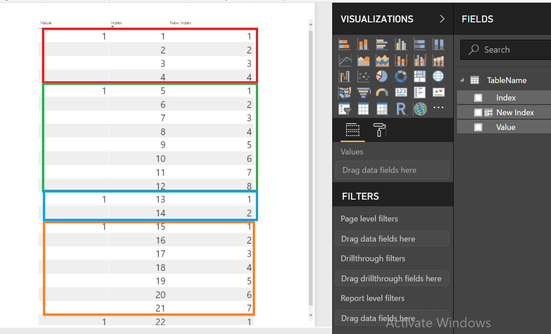
Task: Add a Card (123) visual
Action: point(401,92)
